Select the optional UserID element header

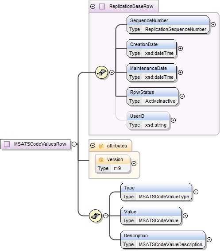(x=148, y=116)
